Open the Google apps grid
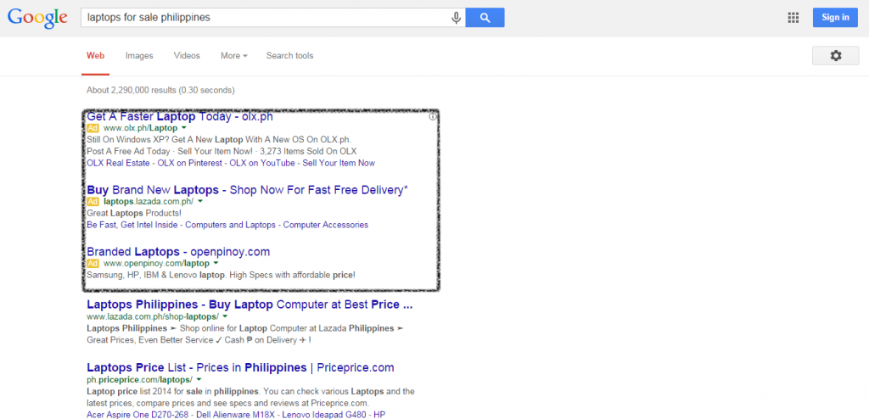 pos(793,18)
